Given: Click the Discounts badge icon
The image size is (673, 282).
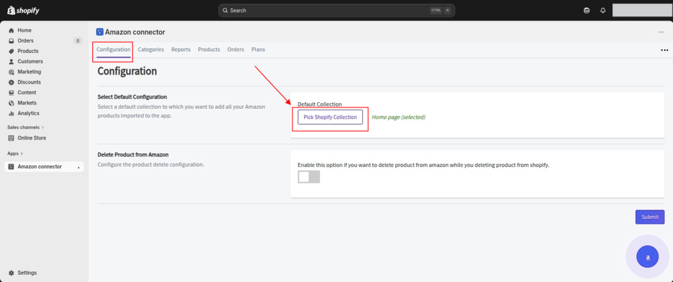Looking at the screenshot, I should [x=11, y=82].
